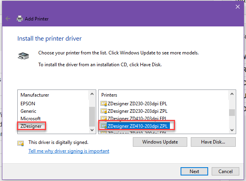Select Generic in Manufacturer list
The height and width of the screenshot is (181, 246).
pyautogui.click(x=28, y=111)
